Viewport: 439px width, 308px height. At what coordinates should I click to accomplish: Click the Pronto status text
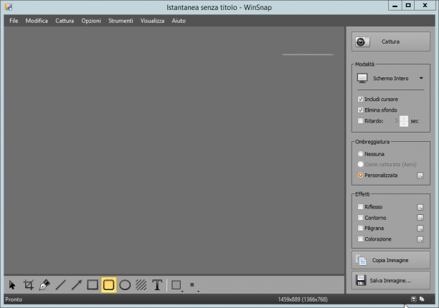(x=14, y=299)
